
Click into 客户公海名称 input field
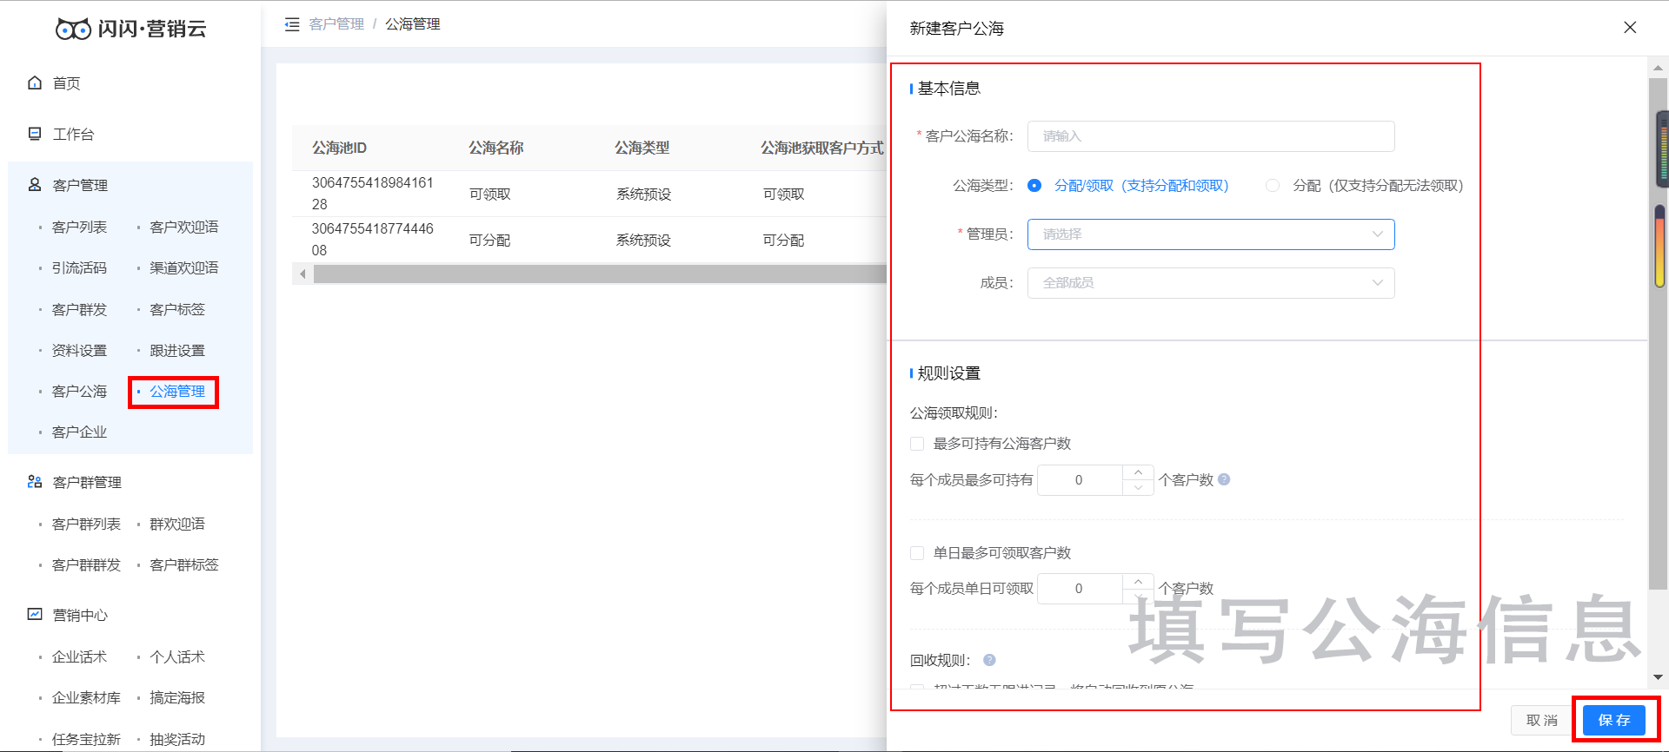[1211, 136]
